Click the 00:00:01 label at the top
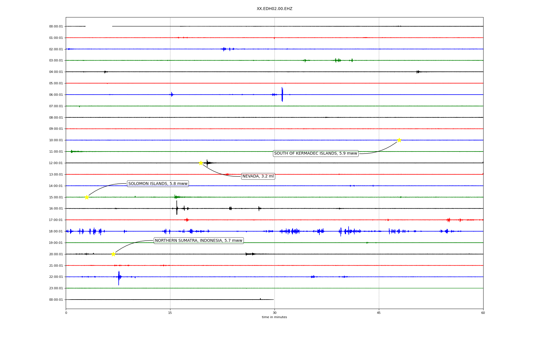Image resolution: width=549 pixels, height=343 pixels. (x=56, y=26)
